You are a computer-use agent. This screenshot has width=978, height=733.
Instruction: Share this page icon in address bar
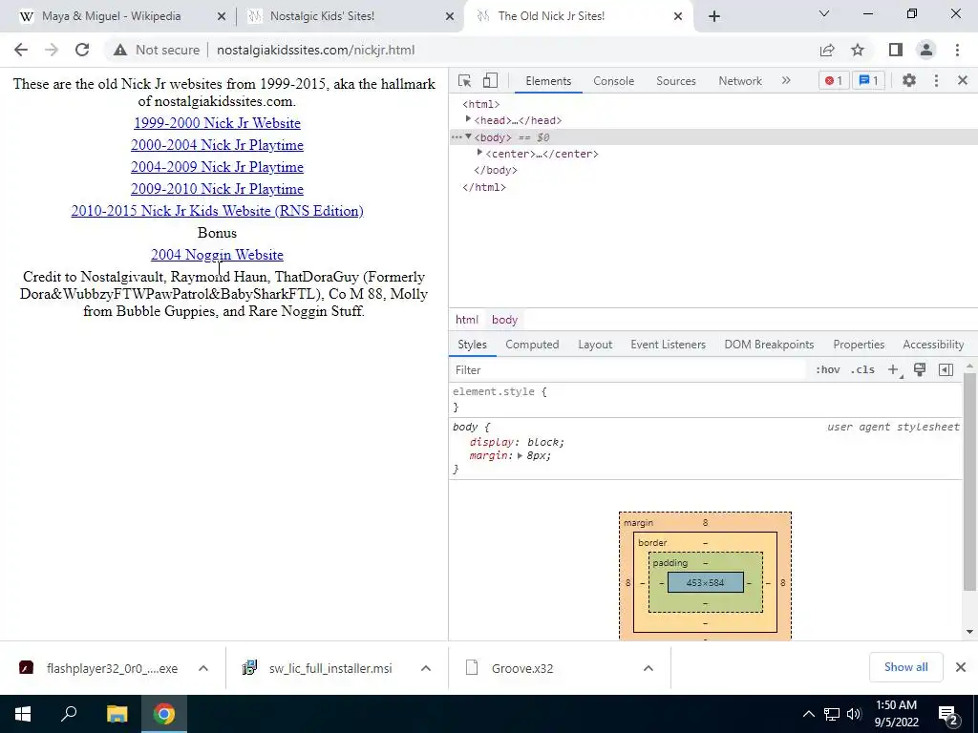click(827, 50)
